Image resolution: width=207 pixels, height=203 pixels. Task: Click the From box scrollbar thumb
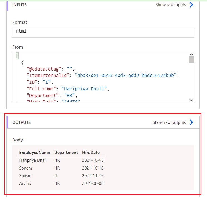point(191,60)
